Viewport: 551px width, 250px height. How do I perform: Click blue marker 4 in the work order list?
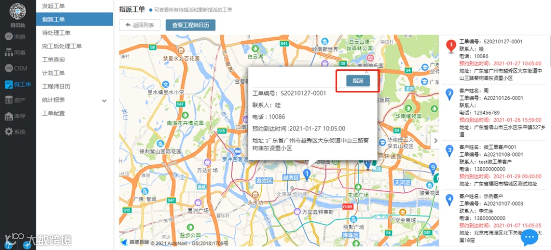tap(449, 199)
